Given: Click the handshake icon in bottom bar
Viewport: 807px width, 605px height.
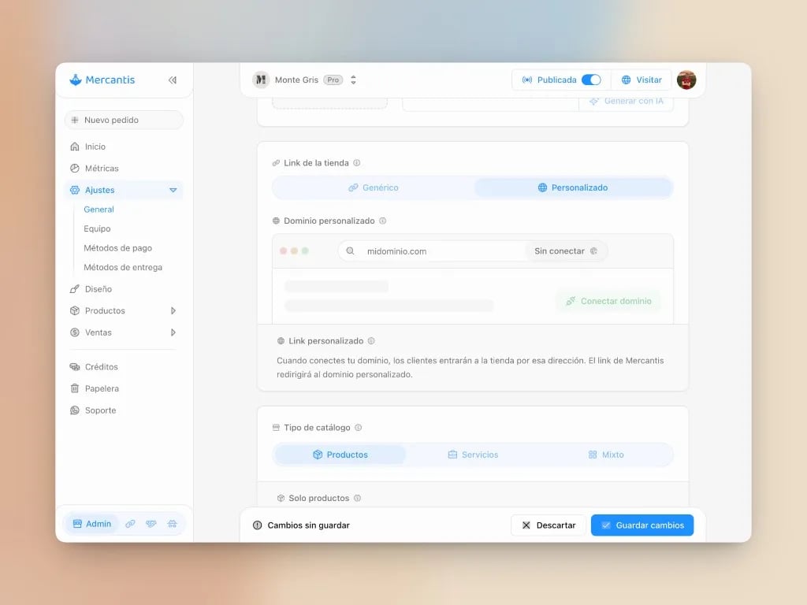Looking at the screenshot, I should click(x=151, y=524).
